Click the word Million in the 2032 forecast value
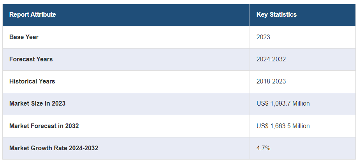The image size is (357, 165). 300,126
